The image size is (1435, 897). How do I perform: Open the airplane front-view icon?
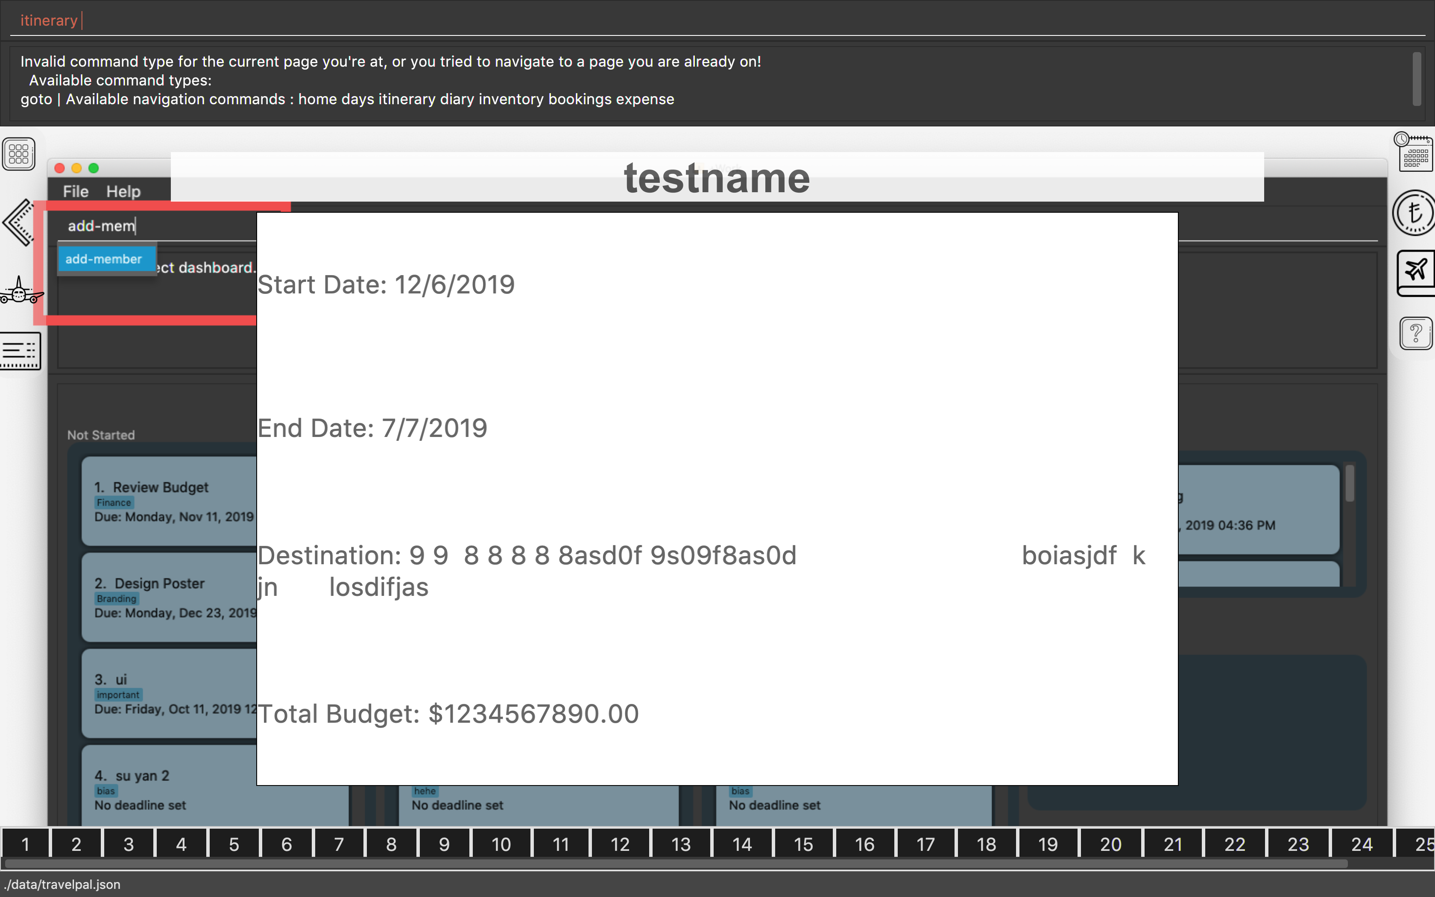(20, 292)
